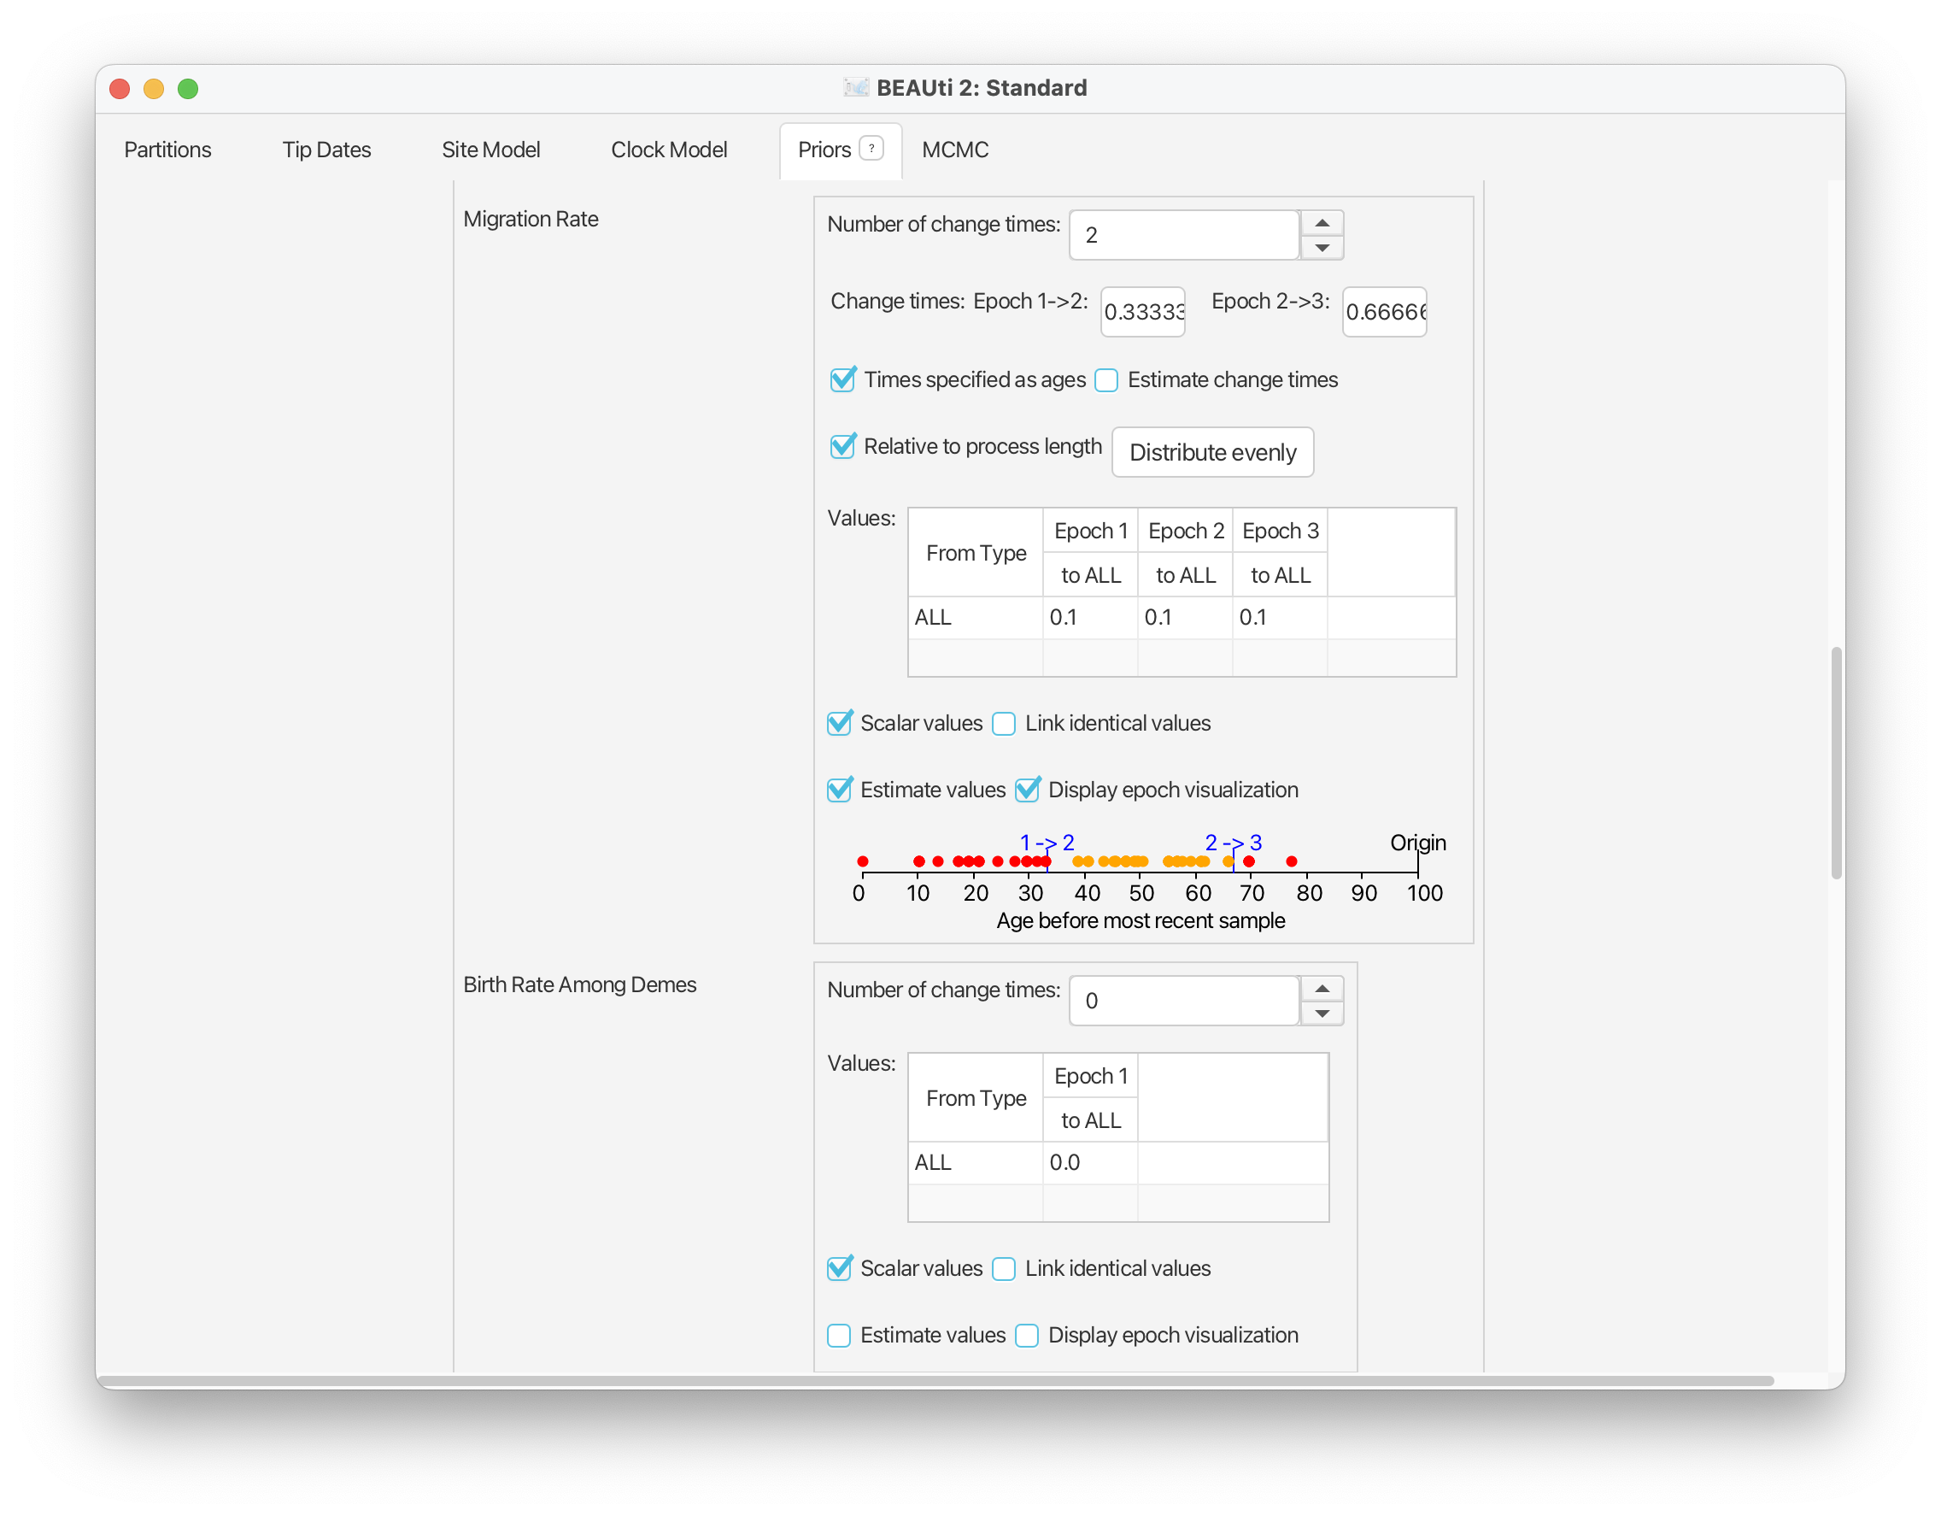This screenshot has width=1941, height=1516.
Task: Increase Birth Rate Among Demes change times
Action: tap(1322, 988)
